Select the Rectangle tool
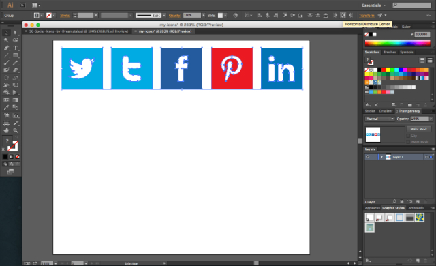 pos(15,55)
